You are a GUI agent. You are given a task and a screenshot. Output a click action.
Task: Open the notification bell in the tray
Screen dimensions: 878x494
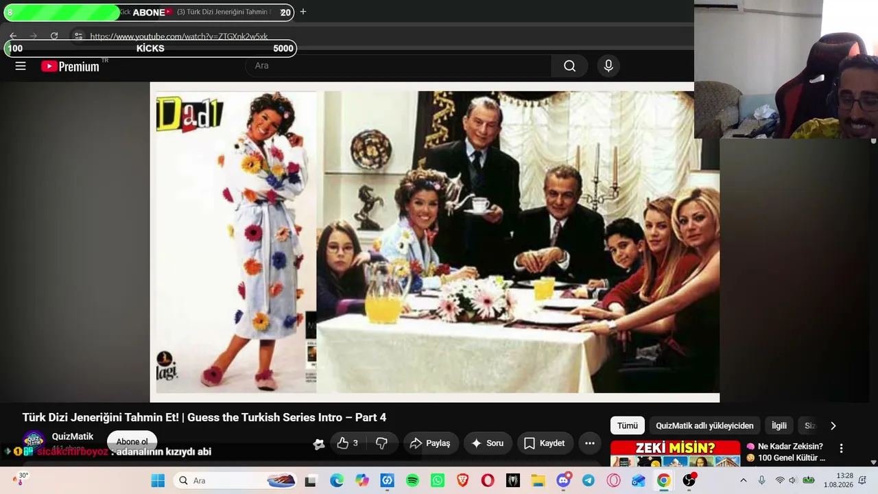point(862,480)
